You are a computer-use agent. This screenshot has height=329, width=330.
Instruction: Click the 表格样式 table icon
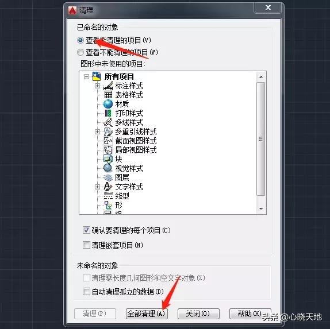pos(108,95)
